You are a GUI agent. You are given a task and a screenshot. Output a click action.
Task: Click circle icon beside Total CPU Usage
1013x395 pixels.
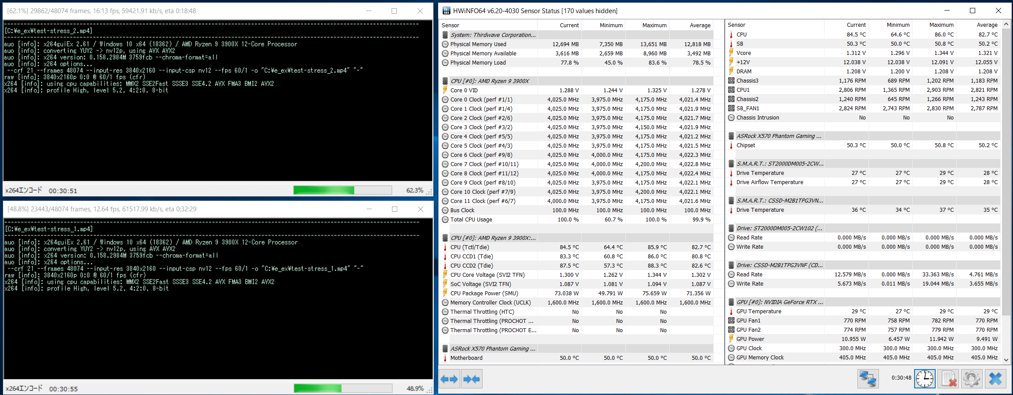click(x=445, y=219)
